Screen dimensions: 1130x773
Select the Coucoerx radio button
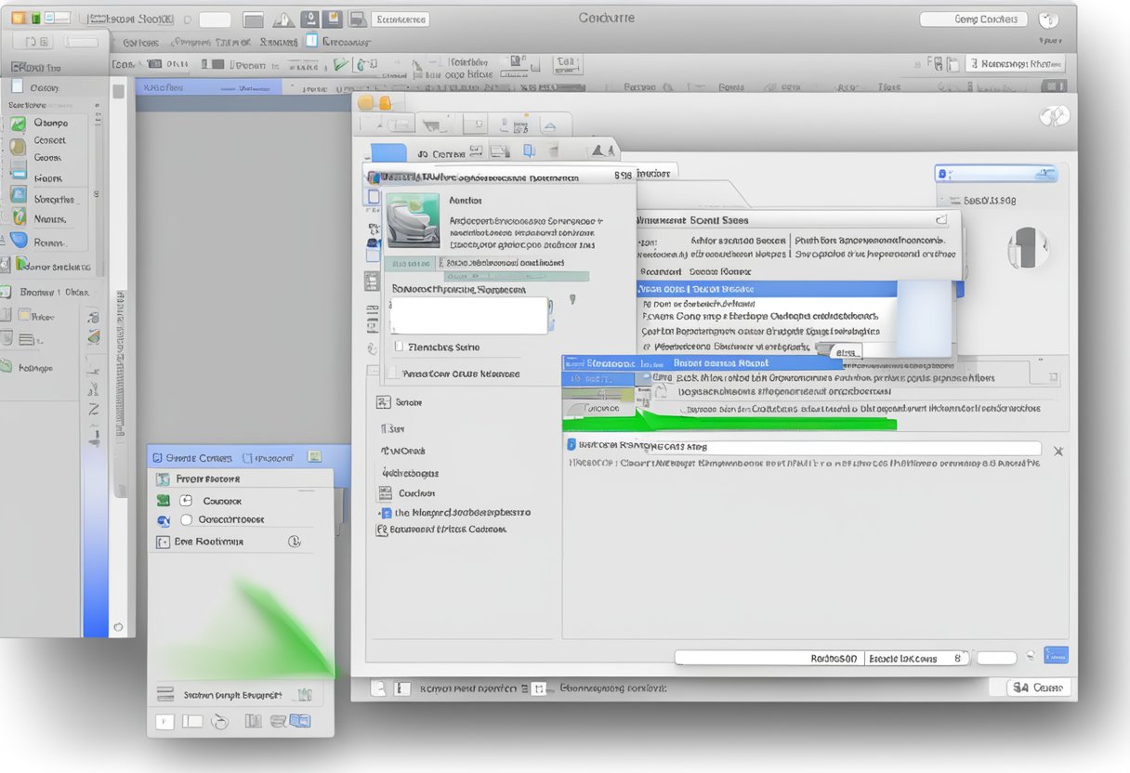pyautogui.click(x=186, y=520)
